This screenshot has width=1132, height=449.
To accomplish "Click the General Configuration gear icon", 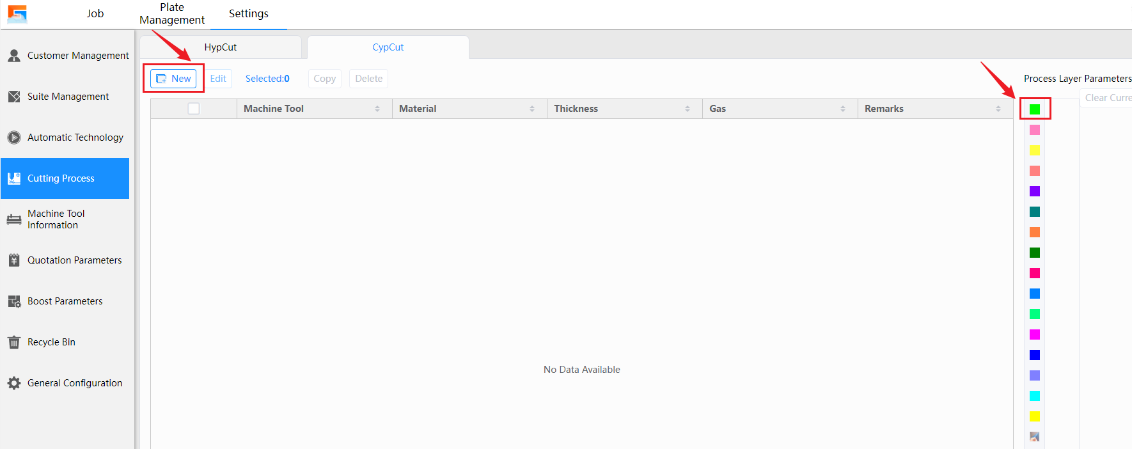I will click(x=14, y=383).
